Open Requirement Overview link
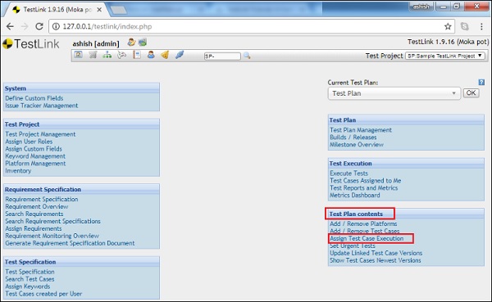492x302 pixels. [37, 206]
